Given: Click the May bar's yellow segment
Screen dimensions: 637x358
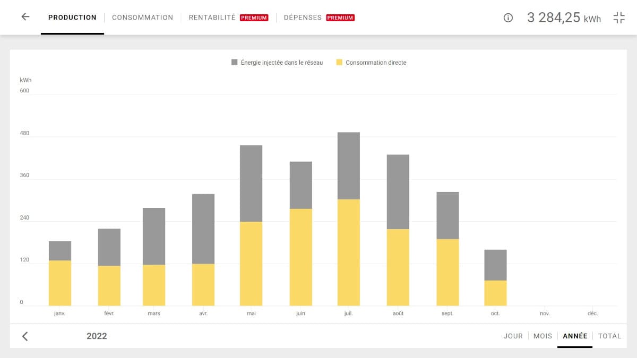Looking at the screenshot, I should [x=251, y=264].
